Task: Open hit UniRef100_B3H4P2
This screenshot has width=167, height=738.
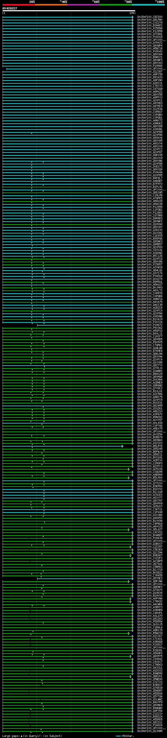Action: 150,25
